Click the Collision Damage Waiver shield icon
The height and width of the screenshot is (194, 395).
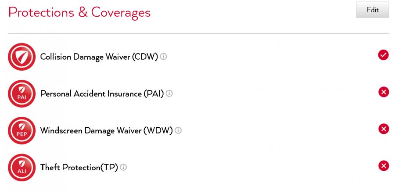tap(22, 57)
